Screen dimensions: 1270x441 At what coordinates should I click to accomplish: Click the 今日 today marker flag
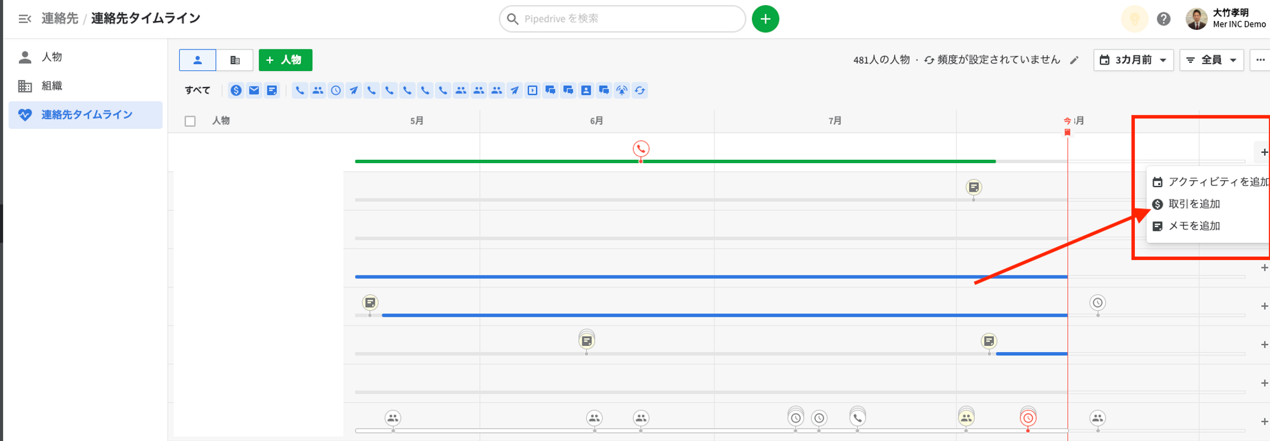click(x=1067, y=126)
